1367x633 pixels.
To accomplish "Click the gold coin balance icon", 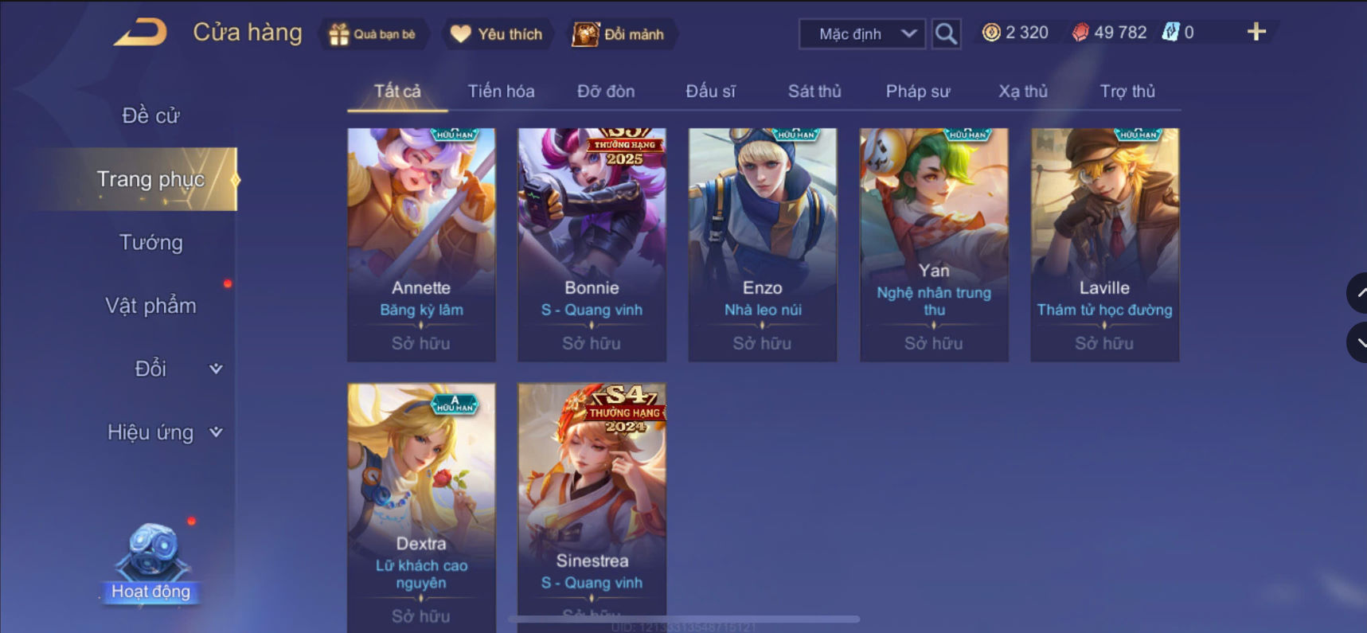I will tap(991, 33).
